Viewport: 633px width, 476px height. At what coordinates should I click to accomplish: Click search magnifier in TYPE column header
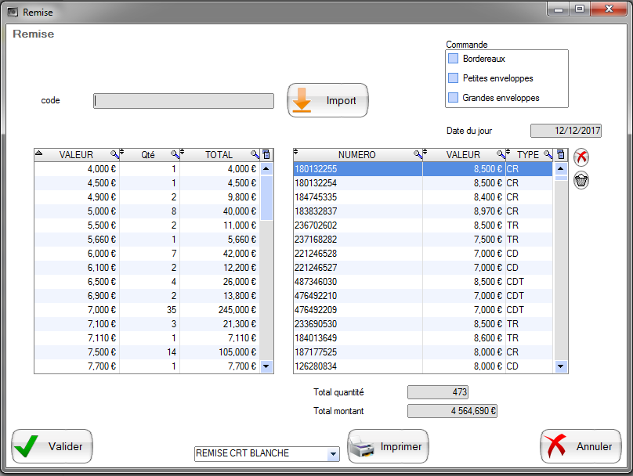pyautogui.click(x=548, y=155)
